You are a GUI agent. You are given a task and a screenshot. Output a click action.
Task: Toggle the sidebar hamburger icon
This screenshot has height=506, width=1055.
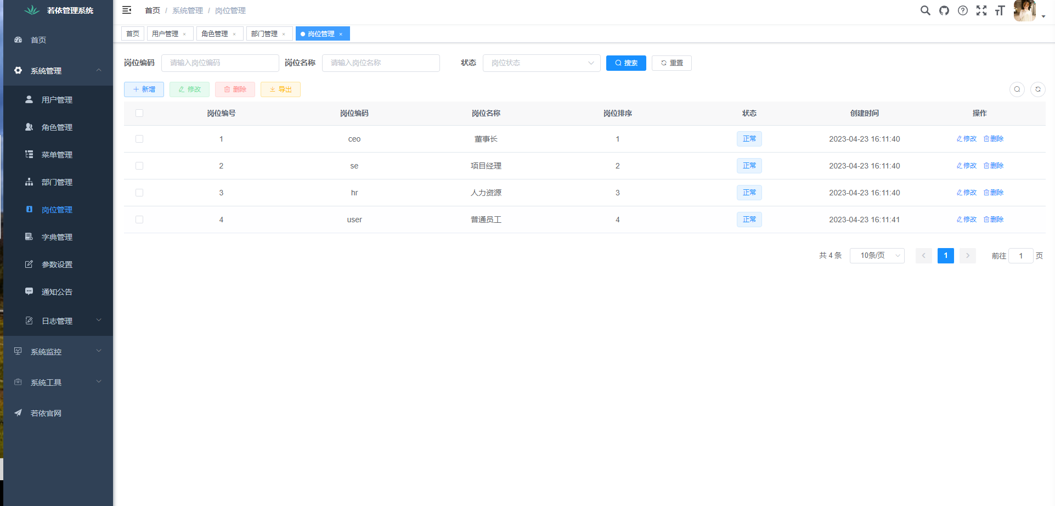127,10
